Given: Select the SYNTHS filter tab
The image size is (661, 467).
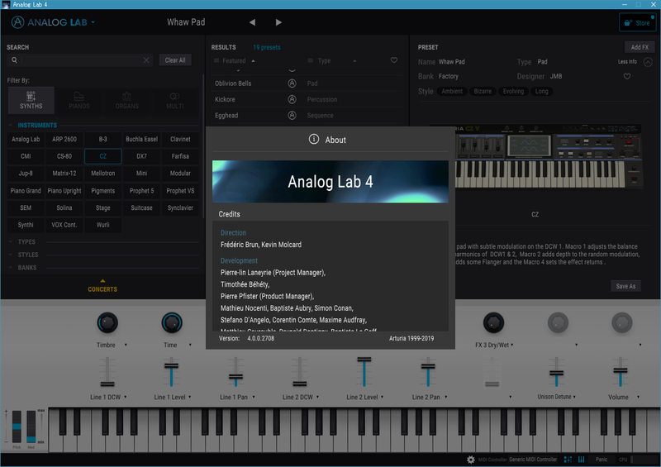Looking at the screenshot, I should (31, 100).
